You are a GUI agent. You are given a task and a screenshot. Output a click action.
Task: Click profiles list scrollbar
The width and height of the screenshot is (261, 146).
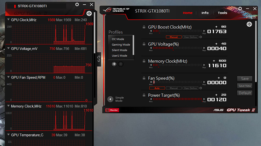pos(133,45)
